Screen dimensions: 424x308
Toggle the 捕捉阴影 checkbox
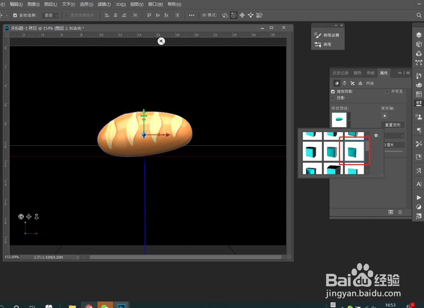(x=333, y=92)
